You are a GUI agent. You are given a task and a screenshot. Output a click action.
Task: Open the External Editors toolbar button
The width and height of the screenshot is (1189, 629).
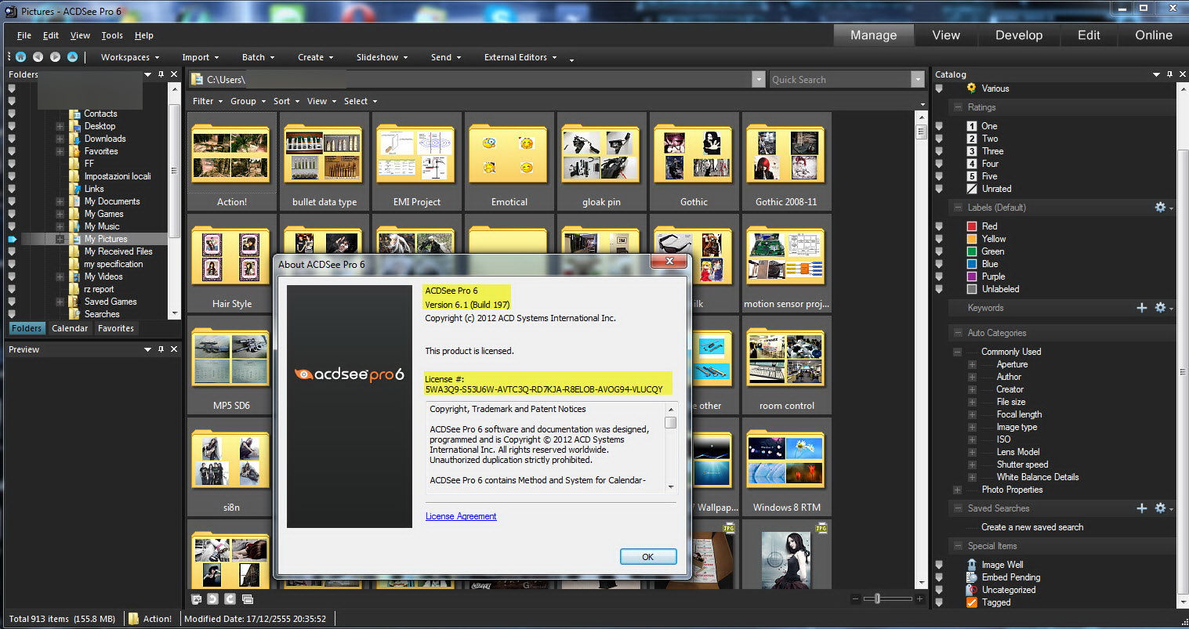pos(520,57)
